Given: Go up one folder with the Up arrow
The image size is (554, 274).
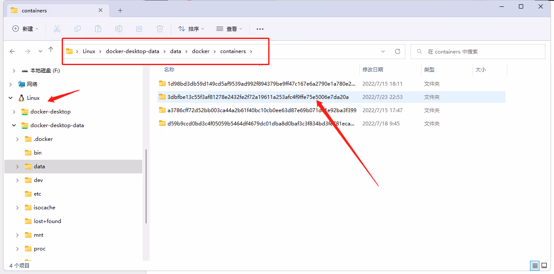Looking at the screenshot, I should click(x=51, y=50).
